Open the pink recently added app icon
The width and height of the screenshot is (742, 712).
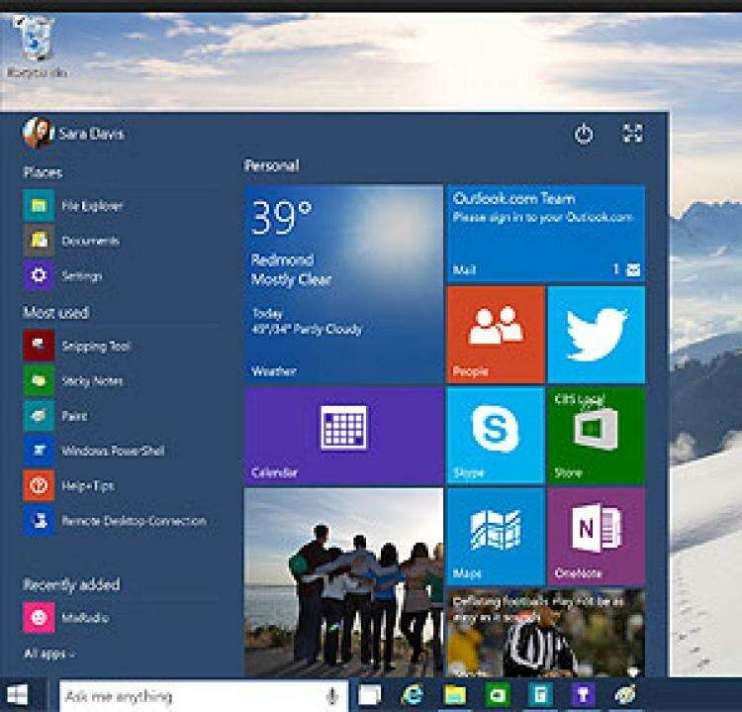coord(39,617)
